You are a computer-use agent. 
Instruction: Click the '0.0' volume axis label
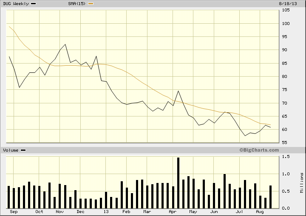pos(286,208)
